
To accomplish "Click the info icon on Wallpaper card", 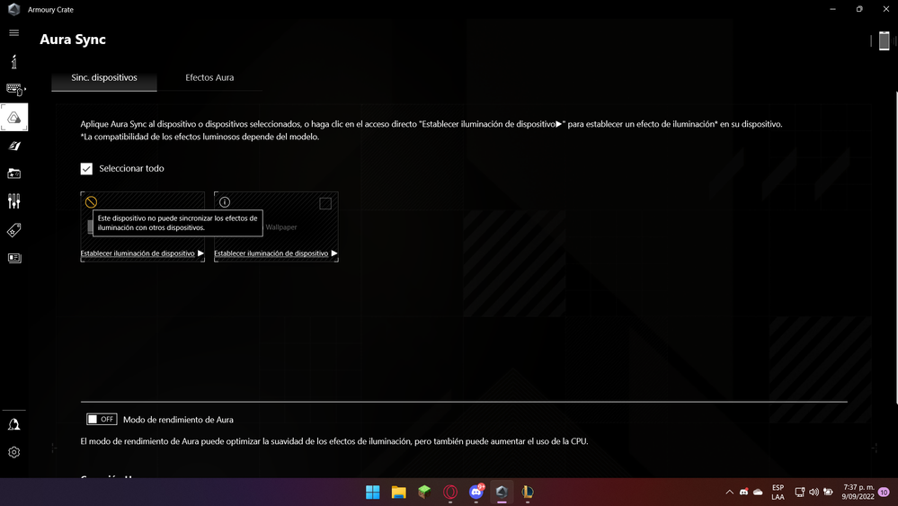I will point(225,202).
